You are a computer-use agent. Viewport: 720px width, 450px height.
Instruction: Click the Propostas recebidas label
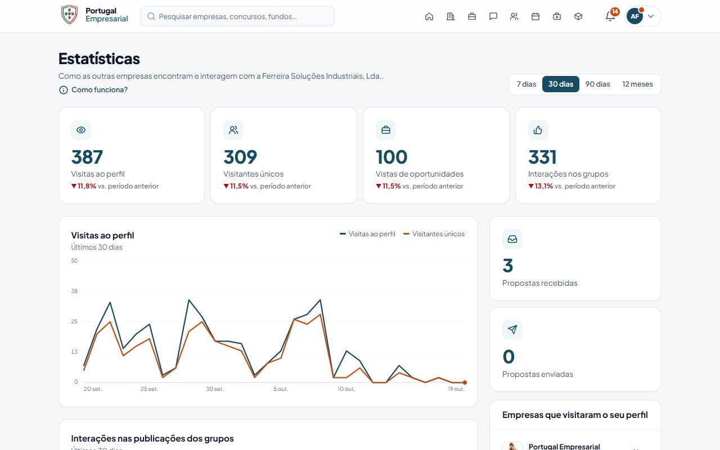540,283
